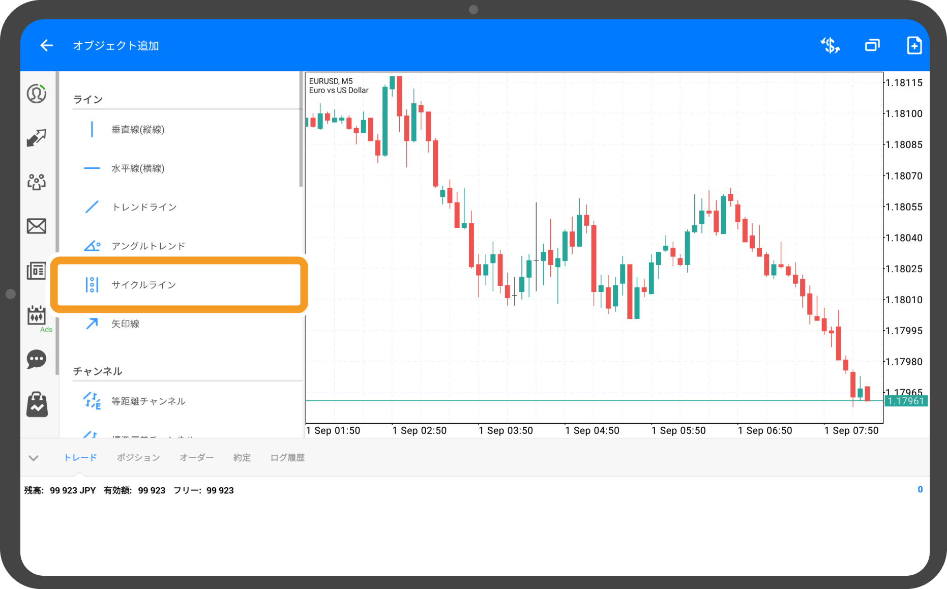Click the current price label 1.17961
Image resolution: width=947 pixels, height=589 pixels.
(x=906, y=401)
